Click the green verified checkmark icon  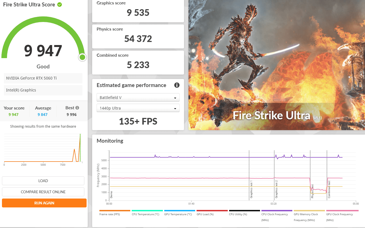tap(60, 5)
